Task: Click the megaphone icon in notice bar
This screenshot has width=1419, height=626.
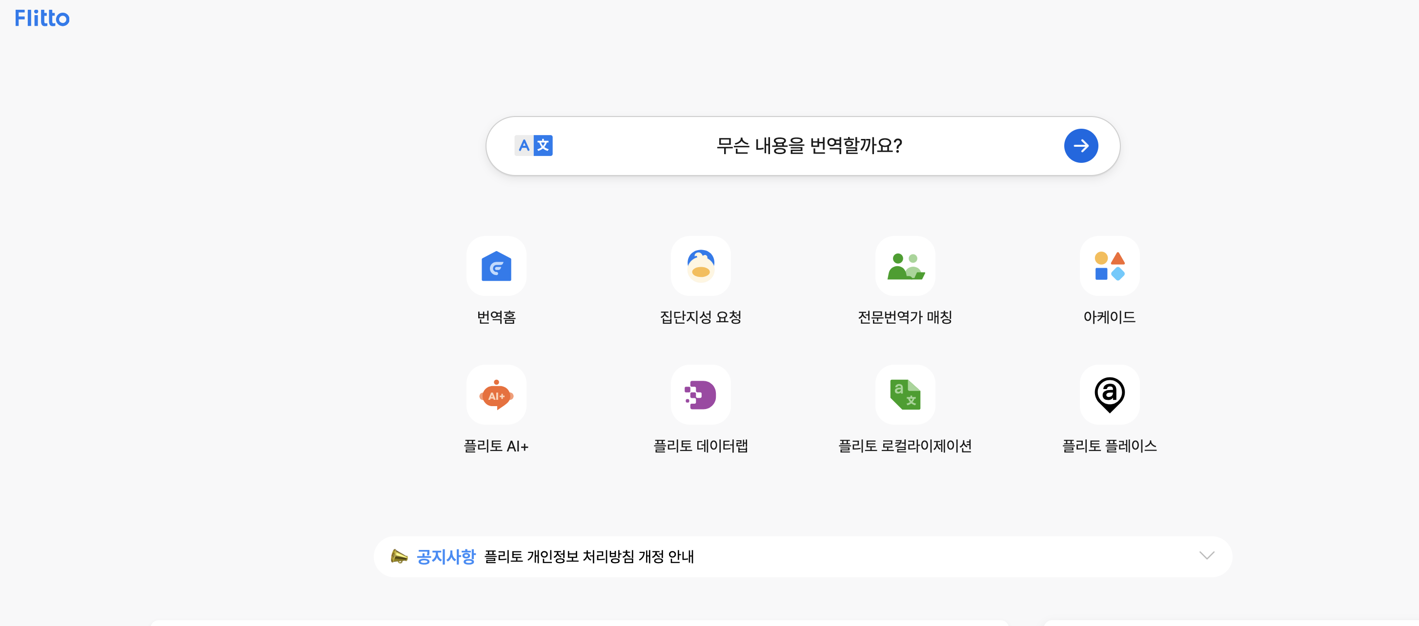Action: click(399, 557)
